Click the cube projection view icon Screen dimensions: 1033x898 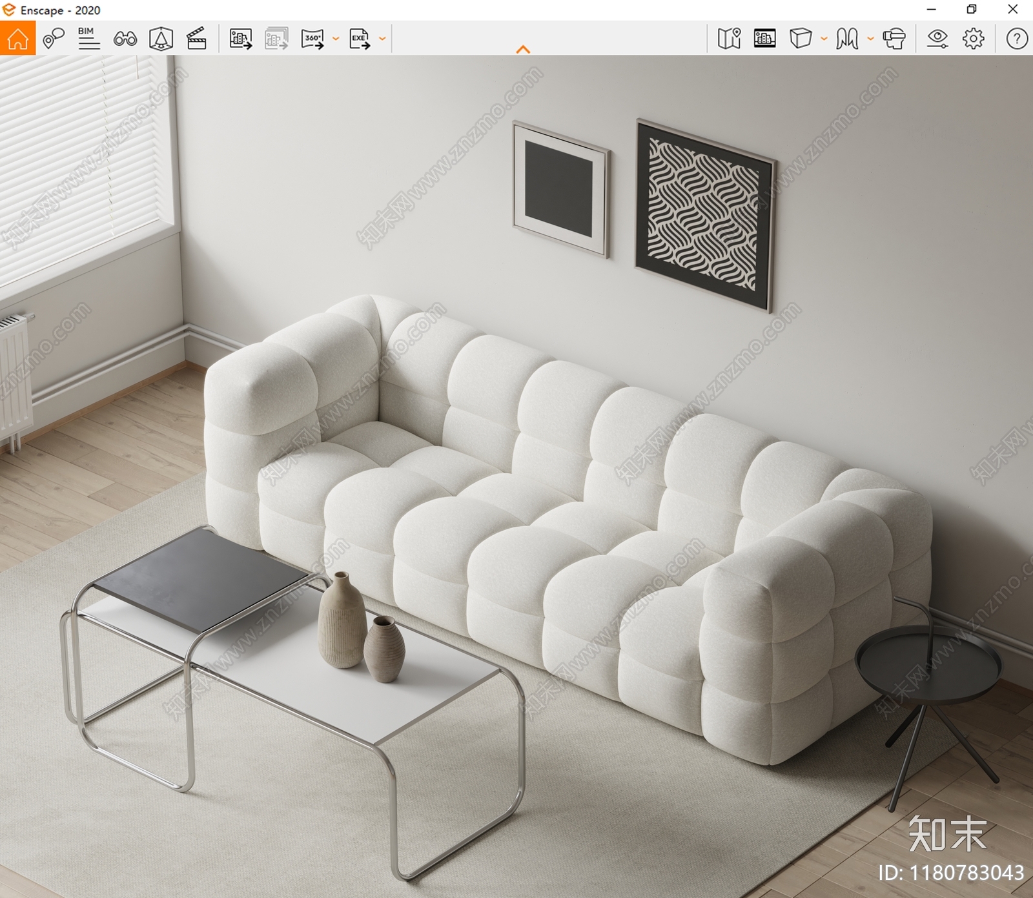click(x=801, y=39)
